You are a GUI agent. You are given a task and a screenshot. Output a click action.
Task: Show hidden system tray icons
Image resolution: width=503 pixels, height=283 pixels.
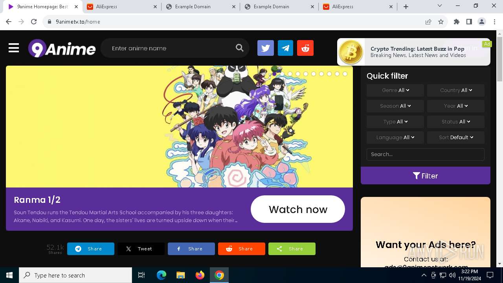(x=424, y=275)
